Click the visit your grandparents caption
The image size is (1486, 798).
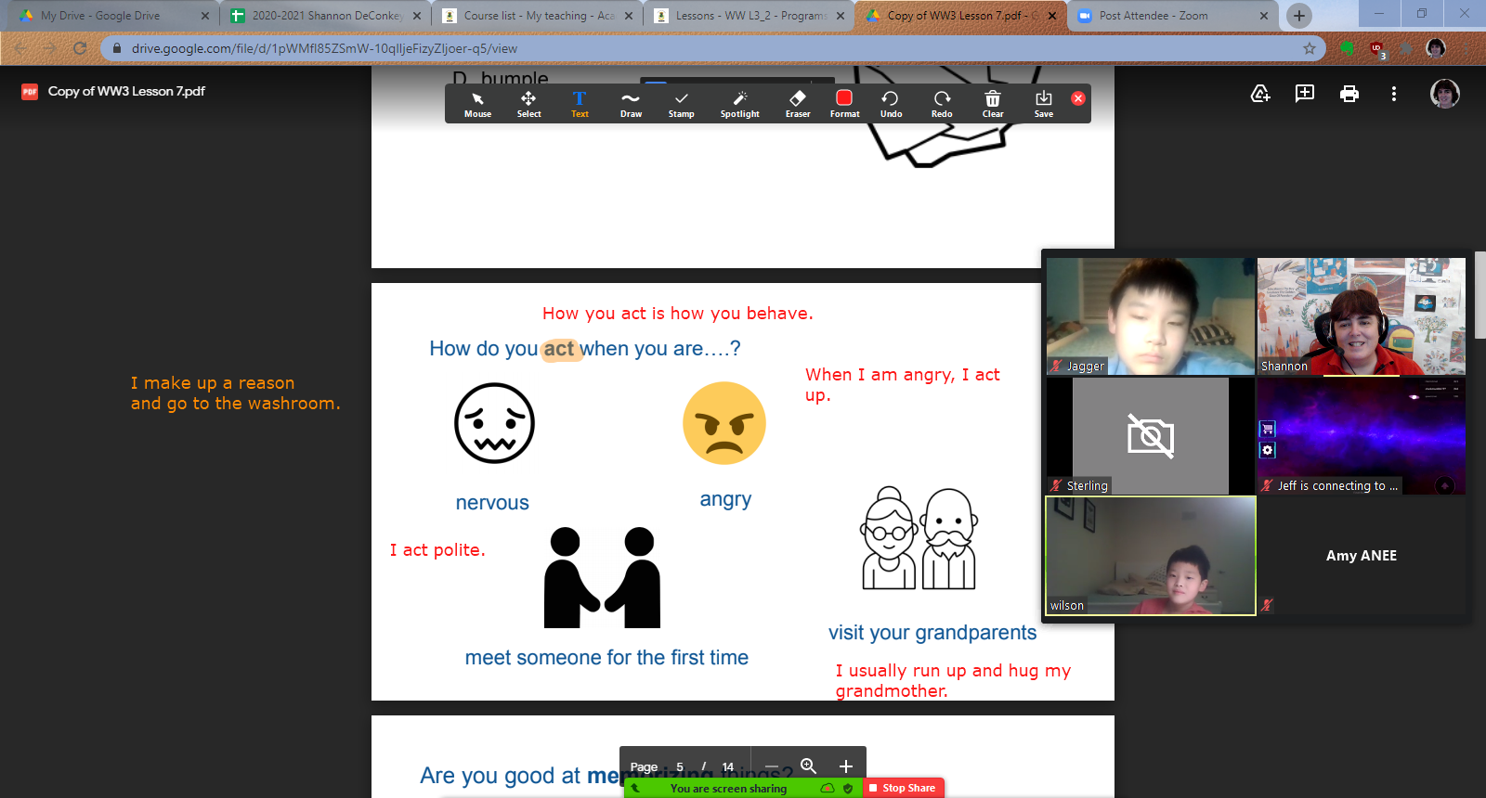click(932, 633)
